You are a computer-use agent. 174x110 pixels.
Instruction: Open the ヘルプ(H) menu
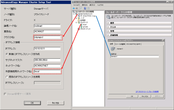[100, 5]
